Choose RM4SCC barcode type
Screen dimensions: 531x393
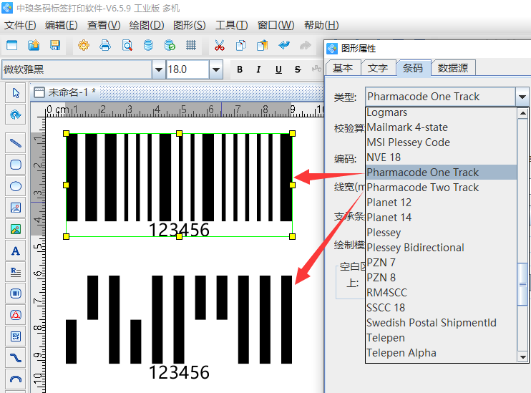pyautogui.click(x=442, y=292)
